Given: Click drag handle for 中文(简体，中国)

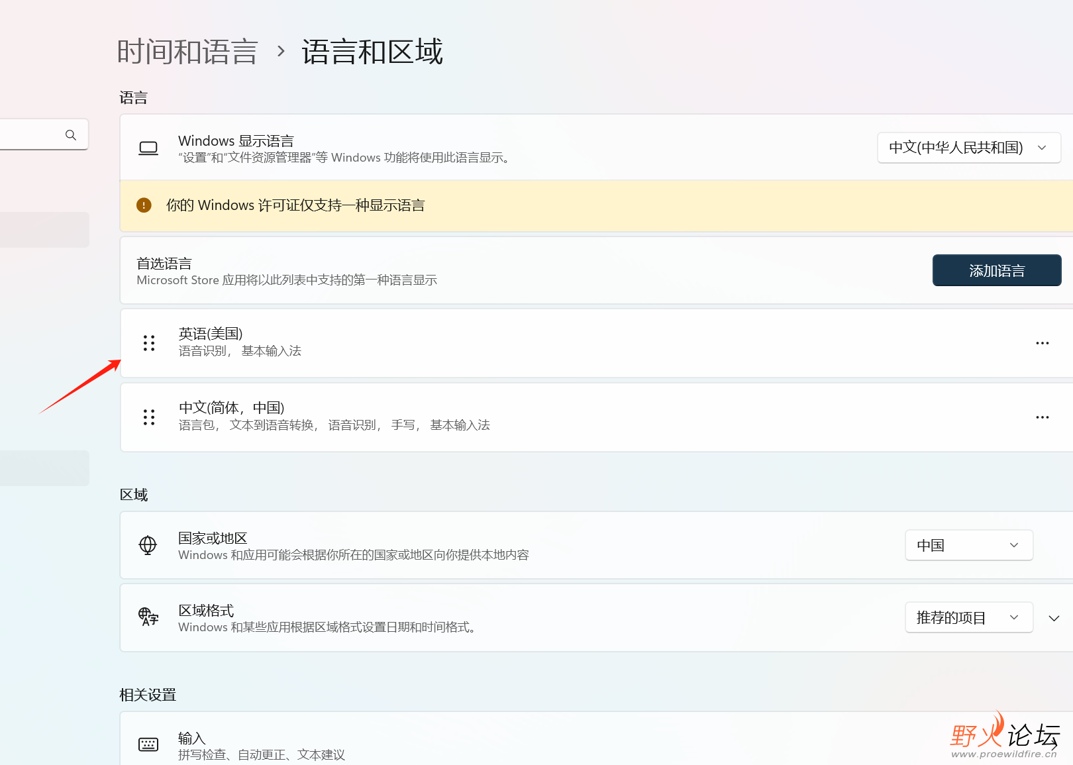Looking at the screenshot, I should pyautogui.click(x=149, y=417).
